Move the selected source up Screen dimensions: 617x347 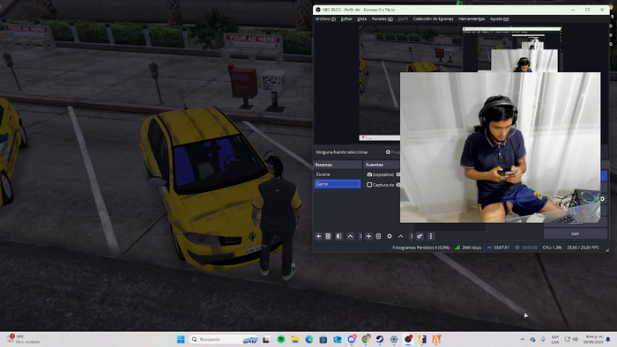point(400,236)
